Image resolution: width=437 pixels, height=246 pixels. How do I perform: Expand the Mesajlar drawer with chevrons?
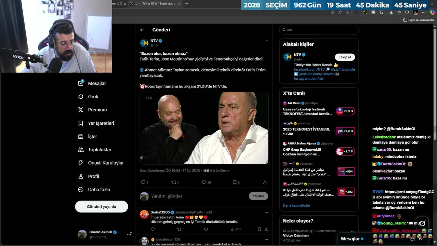click(x=421, y=239)
